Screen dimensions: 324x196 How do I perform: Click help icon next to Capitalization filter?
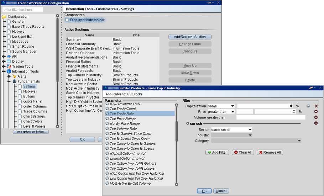[308, 106]
